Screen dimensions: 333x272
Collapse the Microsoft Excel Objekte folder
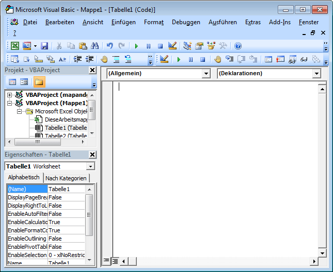(19, 111)
